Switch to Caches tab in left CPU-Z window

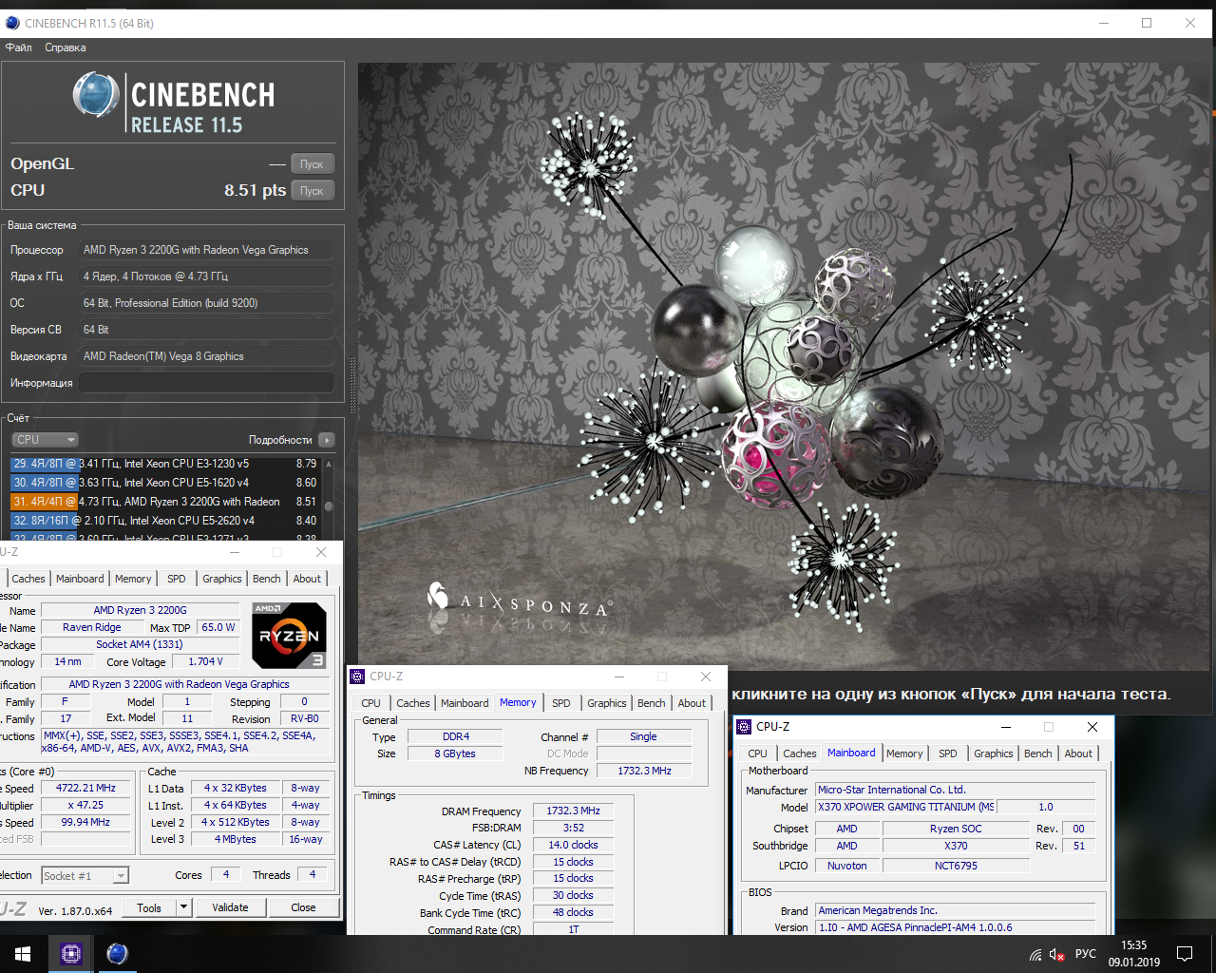point(28,579)
